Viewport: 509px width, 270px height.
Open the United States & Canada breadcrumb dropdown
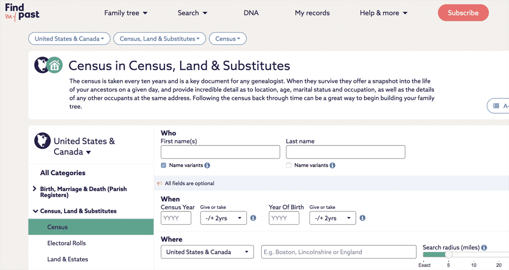(x=69, y=39)
